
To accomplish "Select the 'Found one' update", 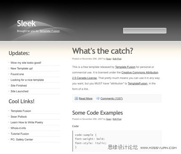I will (x=17, y=74).
